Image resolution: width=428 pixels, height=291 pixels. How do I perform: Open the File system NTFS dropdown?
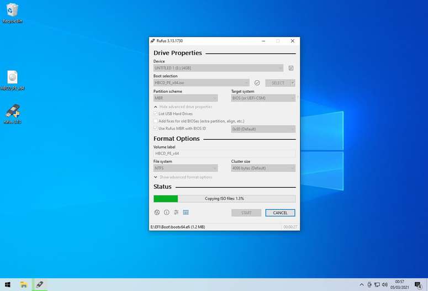coord(186,168)
